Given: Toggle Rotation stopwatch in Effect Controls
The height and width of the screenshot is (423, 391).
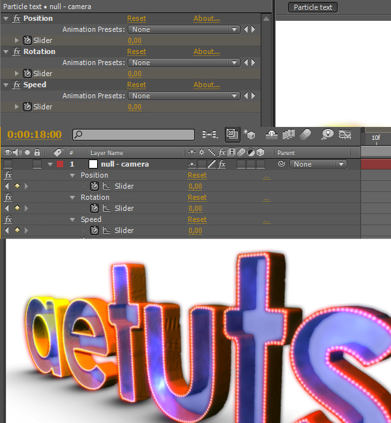Looking at the screenshot, I should coord(27,74).
